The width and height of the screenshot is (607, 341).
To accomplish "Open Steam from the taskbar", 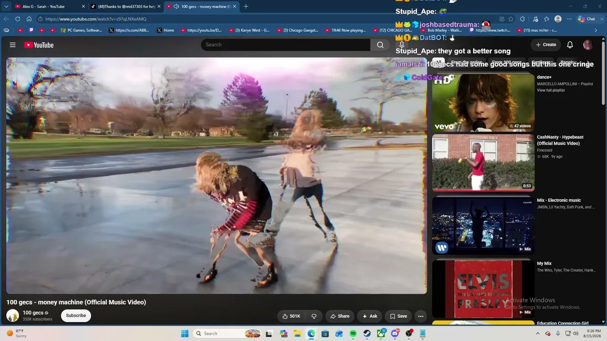I will click(367, 333).
